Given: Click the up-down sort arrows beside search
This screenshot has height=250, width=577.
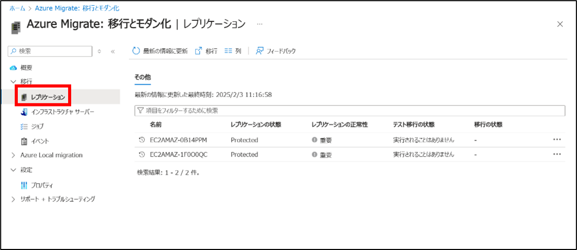Looking at the screenshot, I should tap(99, 51).
